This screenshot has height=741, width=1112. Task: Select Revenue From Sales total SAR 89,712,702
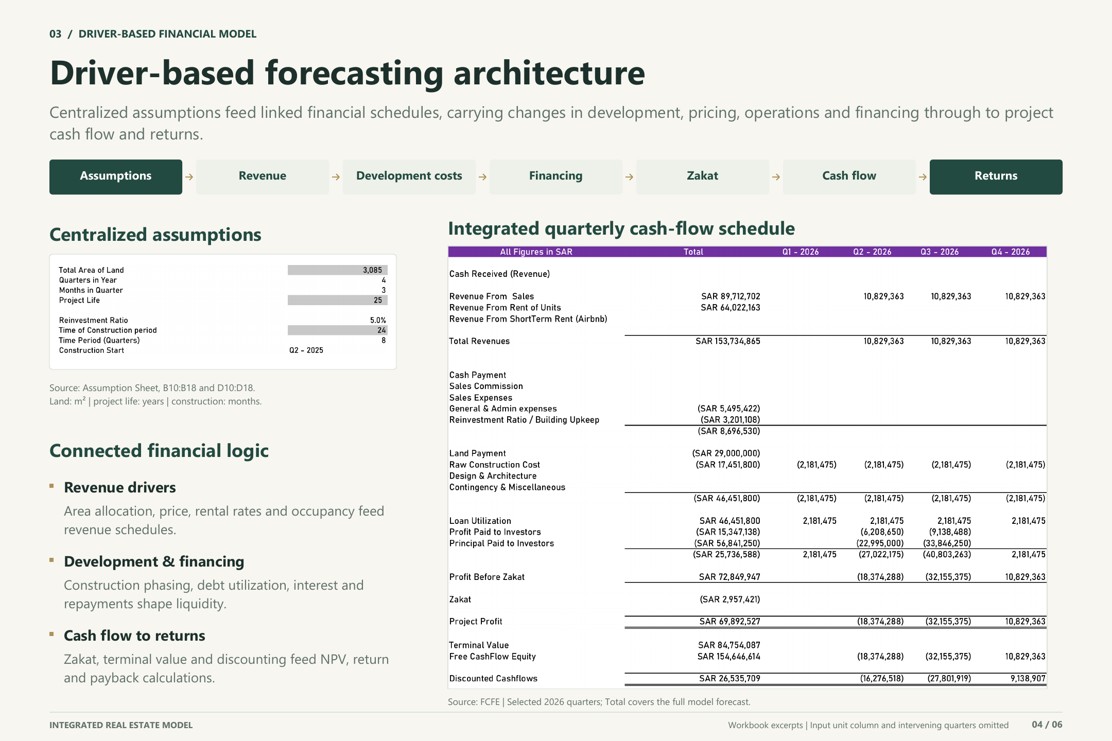(x=731, y=296)
